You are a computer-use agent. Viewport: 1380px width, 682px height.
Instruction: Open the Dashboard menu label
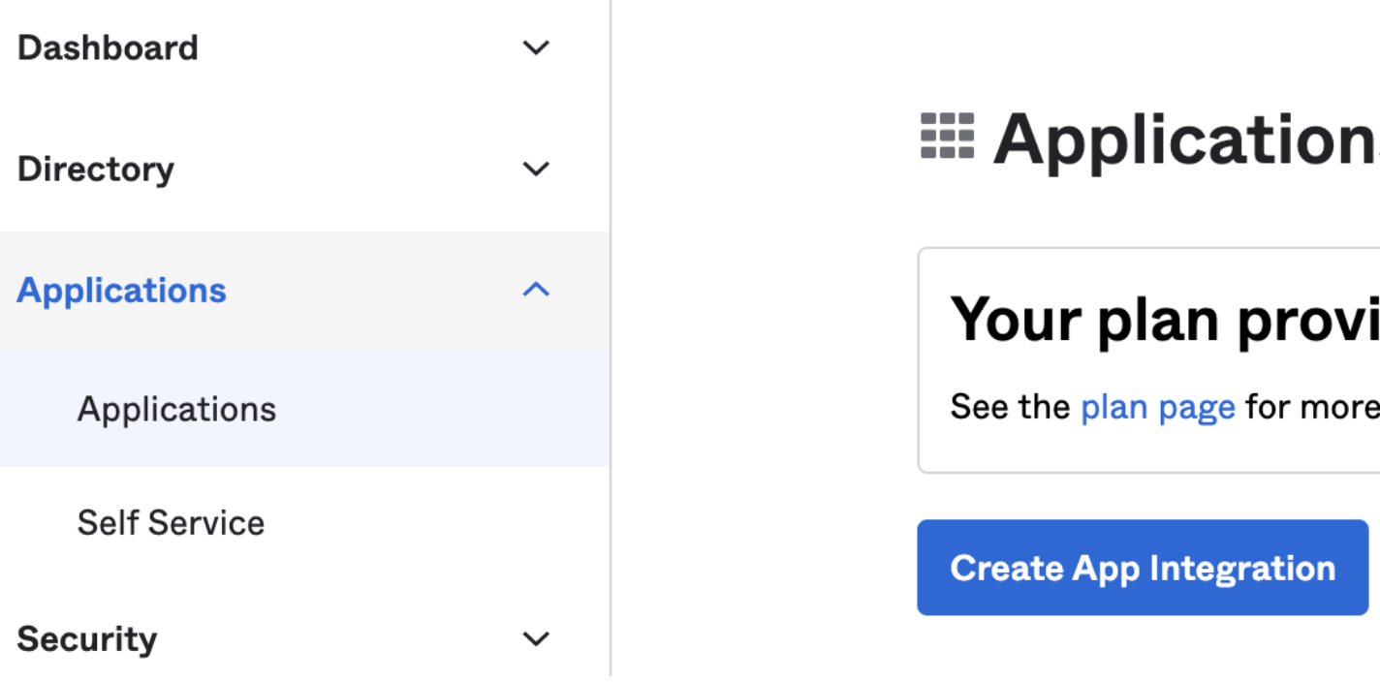click(108, 47)
